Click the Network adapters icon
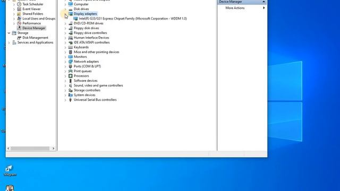Screen dimensions: 340x191 (x=71, y=62)
